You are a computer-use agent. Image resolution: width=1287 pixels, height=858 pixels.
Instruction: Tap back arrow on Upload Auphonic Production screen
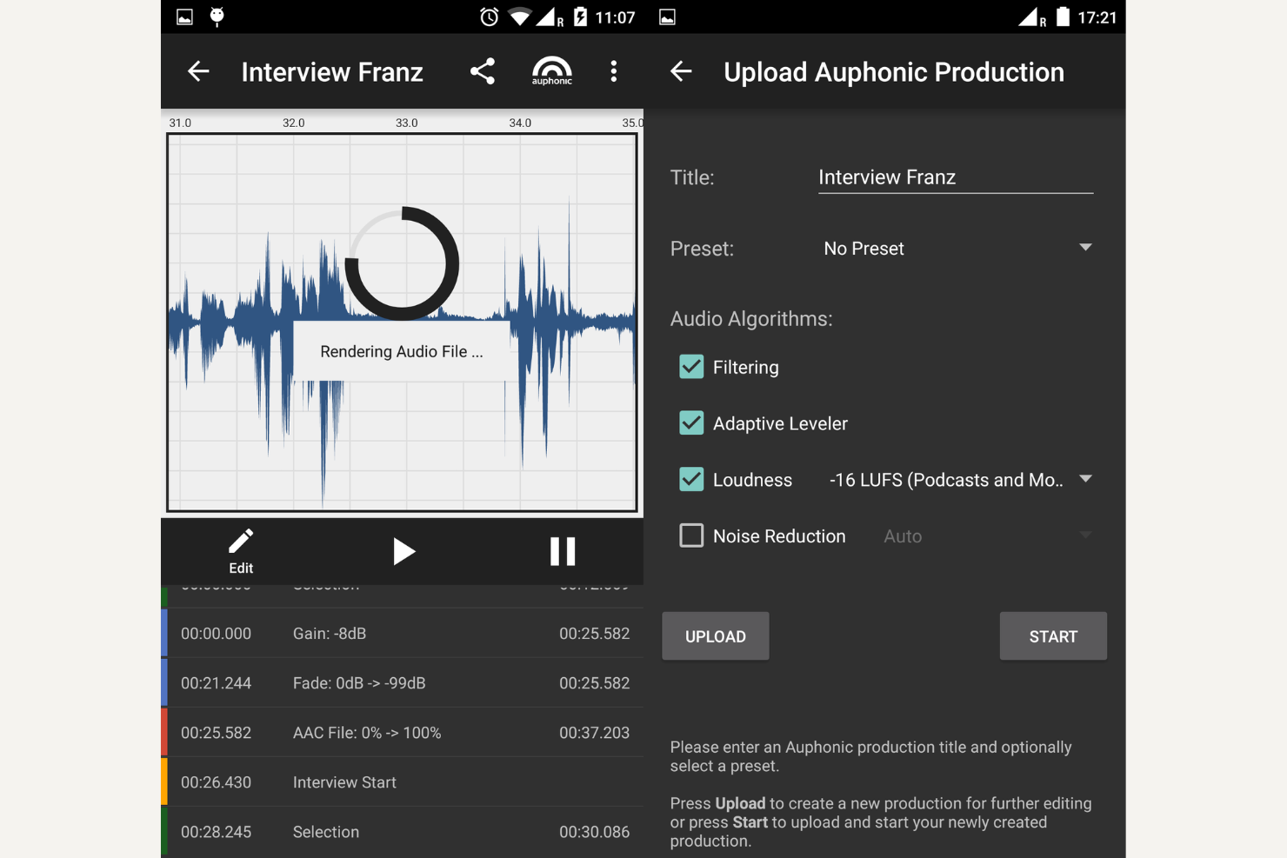(681, 71)
